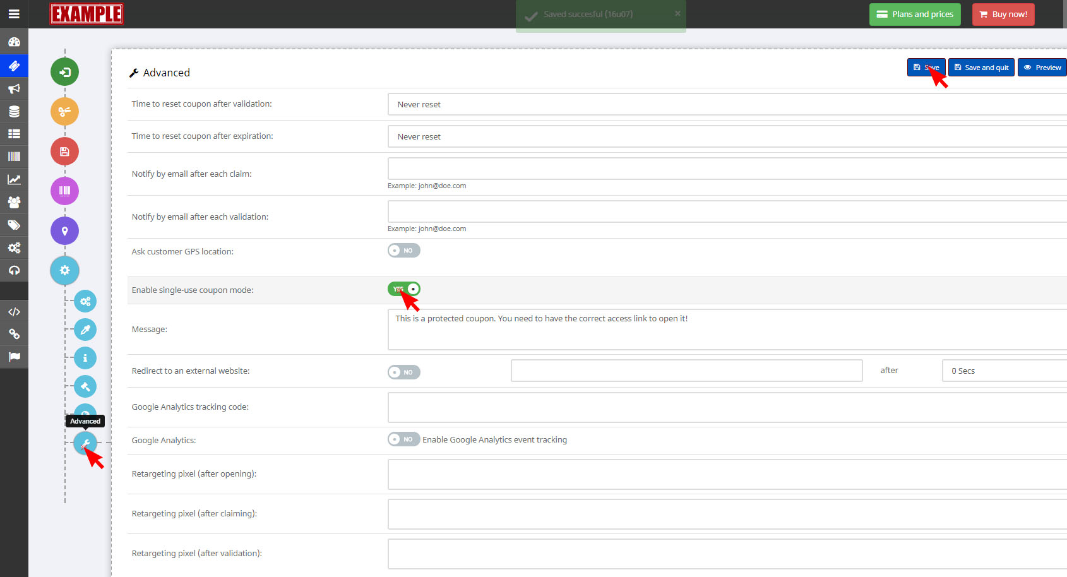Viewport: 1067px width, 577px height.
Task: Turn on Redirect to external website toggle
Action: pyautogui.click(x=403, y=372)
